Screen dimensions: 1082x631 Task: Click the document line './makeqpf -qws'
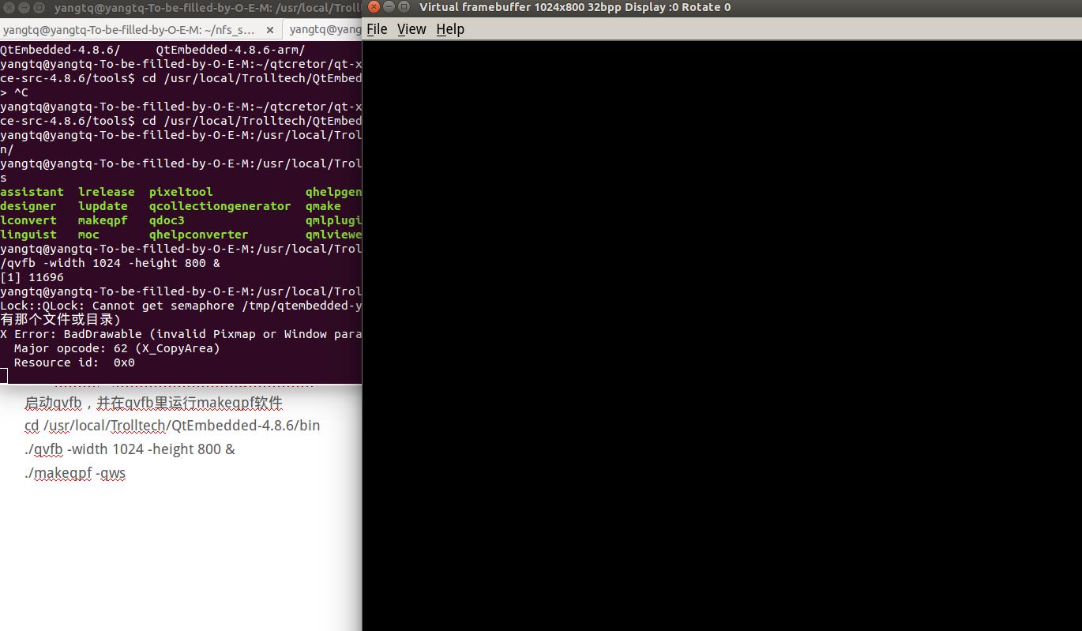point(75,473)
